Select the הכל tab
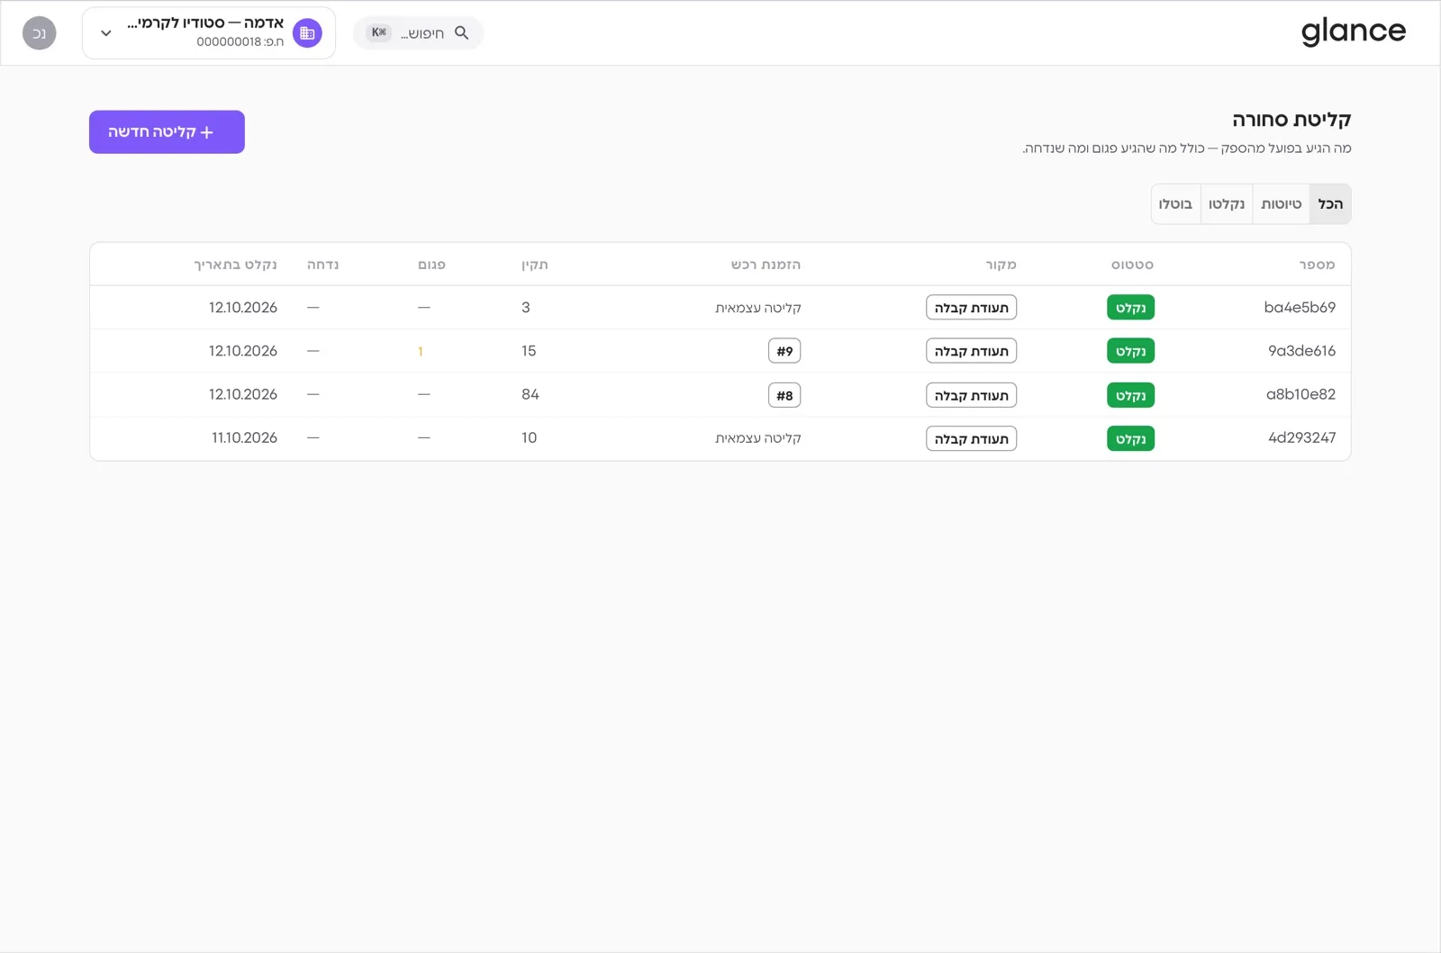Image resolution: width=1441 pixels, height=953 pixels. (x=1330, y=204)
